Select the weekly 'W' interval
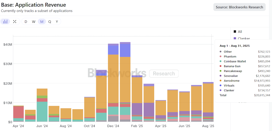This screenshot has width=272, height=131. [34, 22]
